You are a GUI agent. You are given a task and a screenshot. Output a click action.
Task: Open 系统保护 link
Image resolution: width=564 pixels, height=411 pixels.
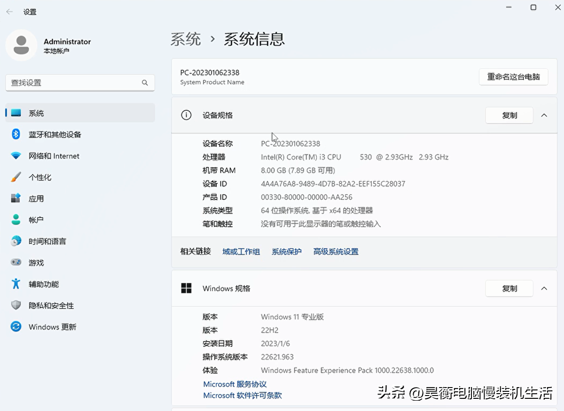click(287, 252)
